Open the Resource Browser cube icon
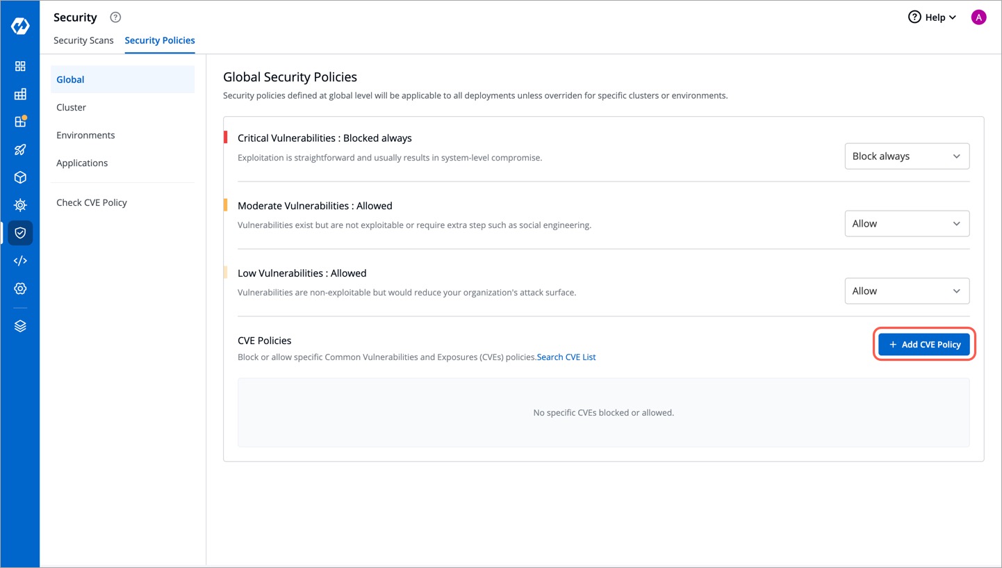 20,177
